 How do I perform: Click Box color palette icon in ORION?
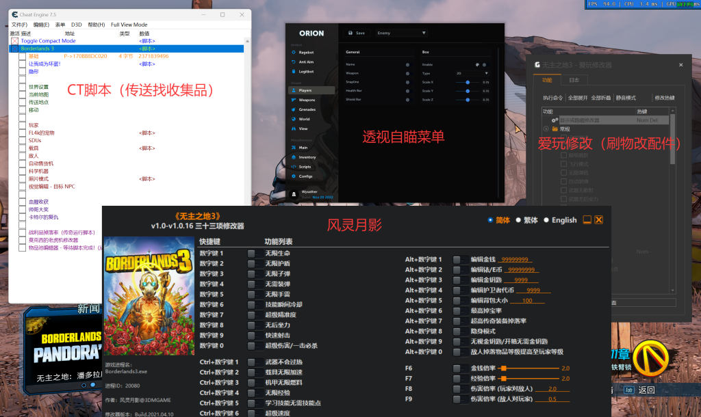click(477, 65)
